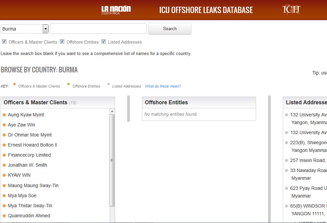
Task: Open KYAW WIN entry
Action: 19,175
